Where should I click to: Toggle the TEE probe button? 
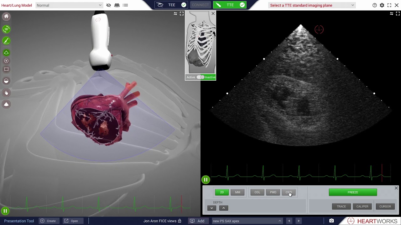171,5
